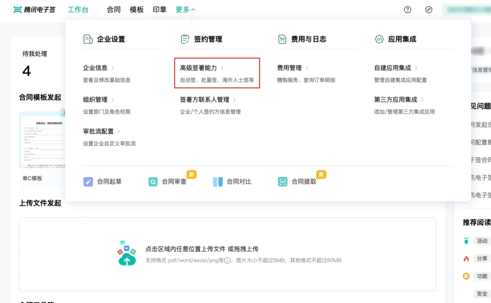The image size is (491, 303).
Task: Click the info icon beside supported formats
Action: pyautogui.click(x=227, y=260)
